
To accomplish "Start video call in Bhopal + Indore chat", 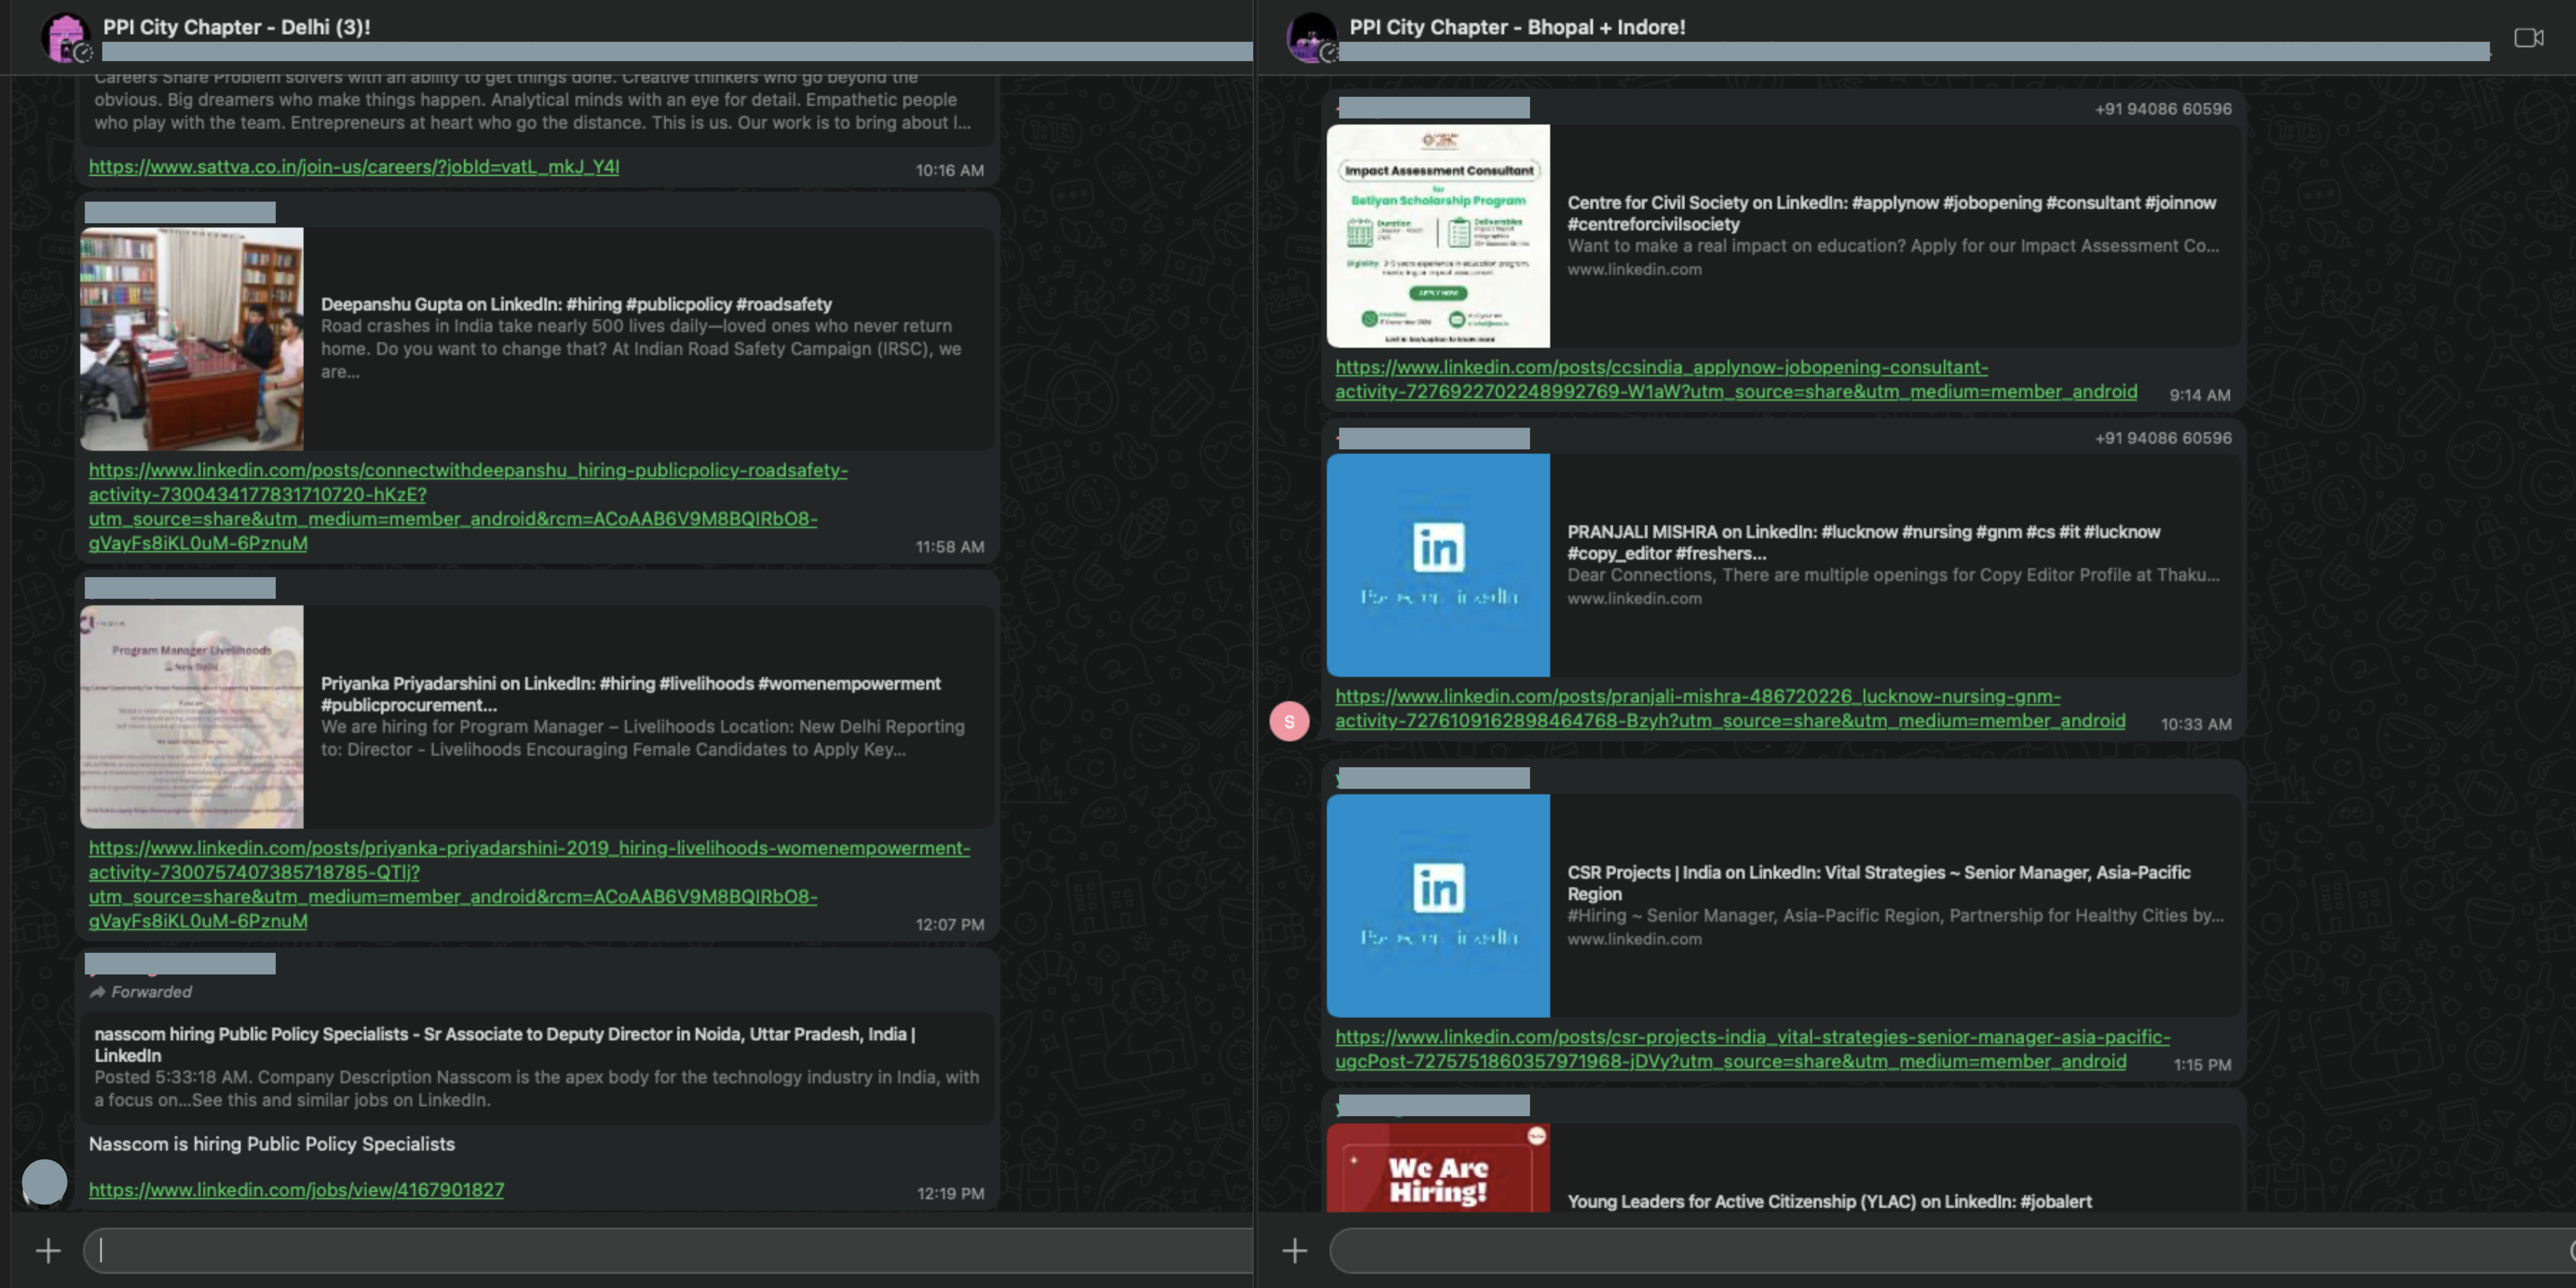I will pyautogui.click(x=2529, y=38).
